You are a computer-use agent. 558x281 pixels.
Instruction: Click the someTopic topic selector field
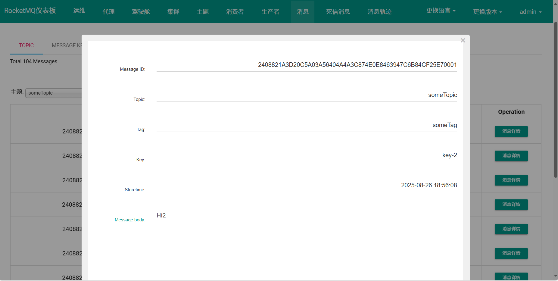[x=53, y=93]
